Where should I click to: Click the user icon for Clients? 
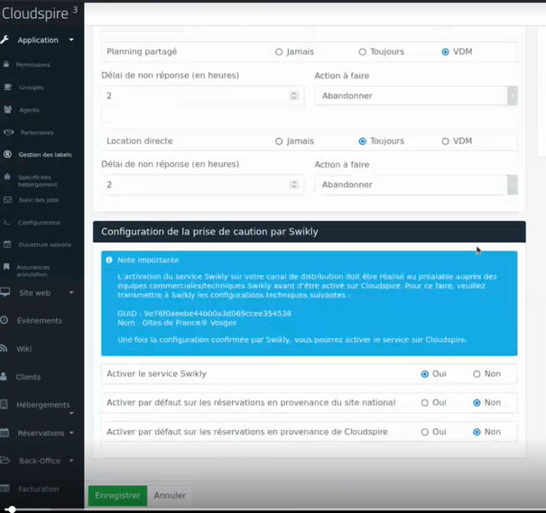point(4,376)
